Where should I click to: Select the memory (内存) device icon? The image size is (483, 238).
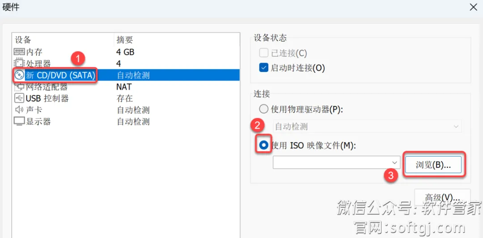coord(19,52)
